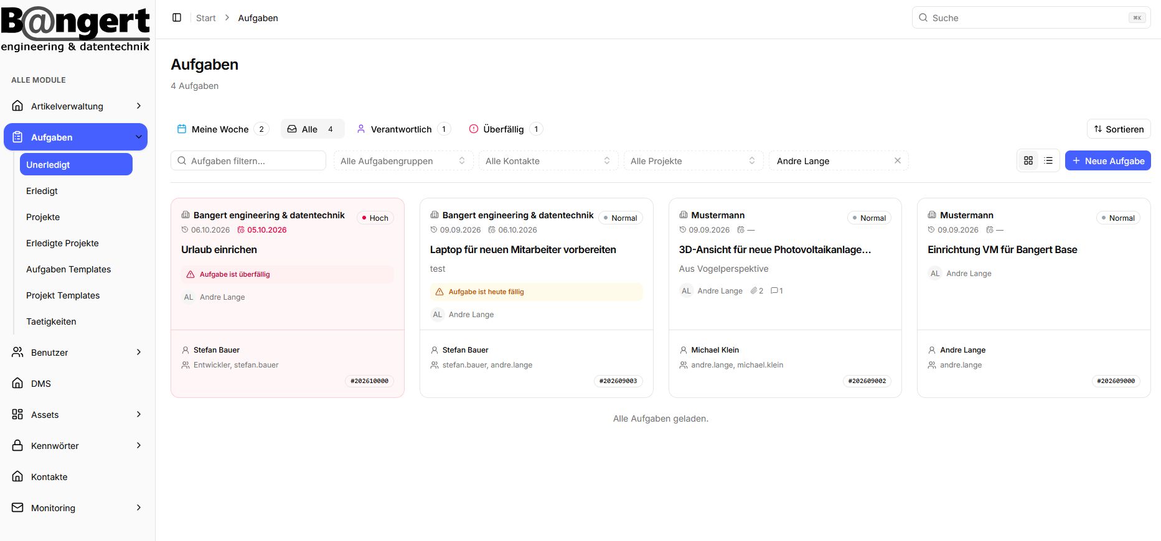Click the DMS module icon
Image resolution: width=1161 pixels, height=541 pixels.
(x=17, y=383)
